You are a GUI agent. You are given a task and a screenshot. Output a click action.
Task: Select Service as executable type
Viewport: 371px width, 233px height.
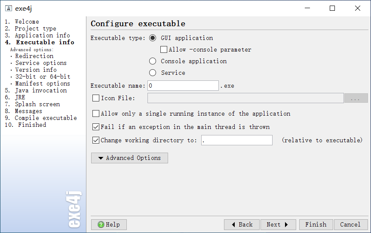coord(153,73)
